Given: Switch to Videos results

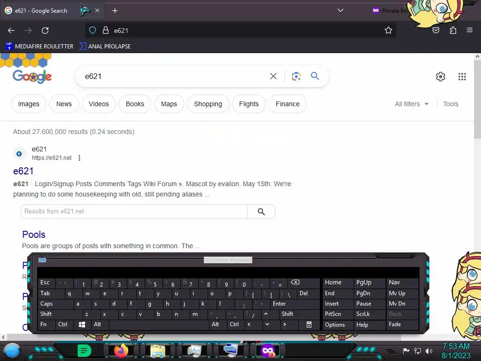Looking at the screenshot, I should pos(99,104).
